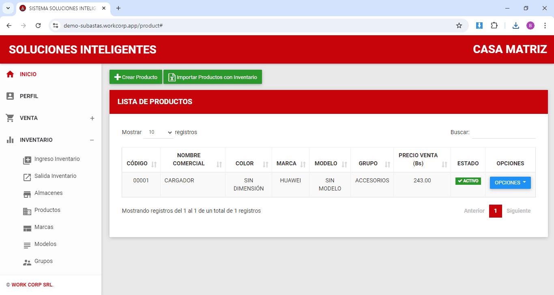The width and height of the screenshot is (554, 295).
Task: Go back in browser history
Action: tap(9, 26)
